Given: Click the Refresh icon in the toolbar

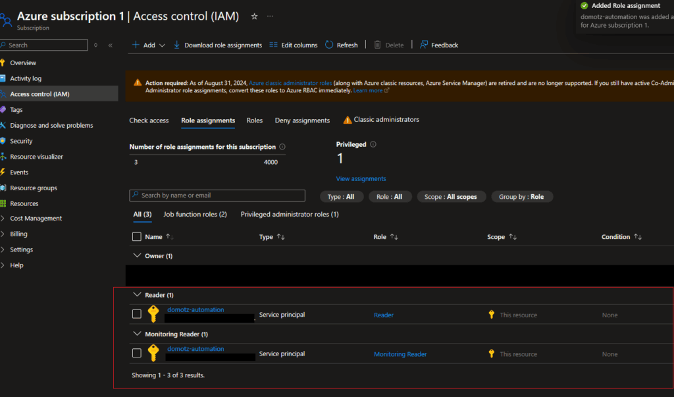Looking at the screenshot, I should click(329, 45).
